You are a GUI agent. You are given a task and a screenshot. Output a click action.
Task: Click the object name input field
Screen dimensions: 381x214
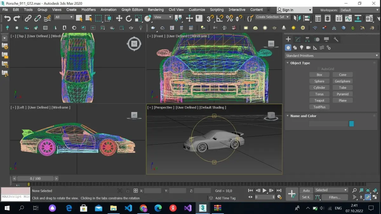coord(328,124)
